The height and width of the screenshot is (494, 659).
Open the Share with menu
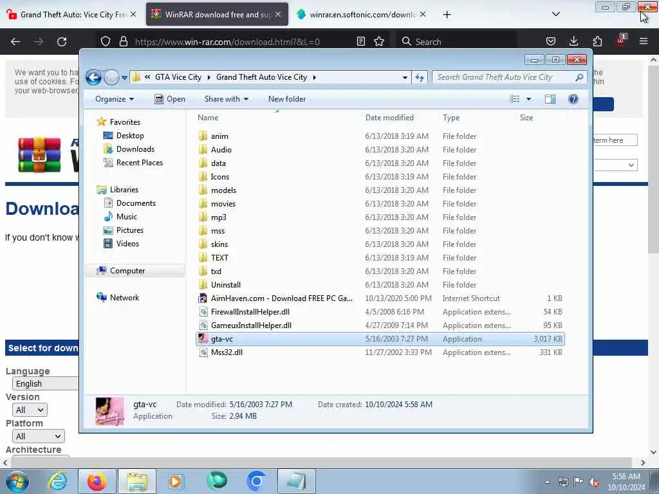tap(226, 99)
